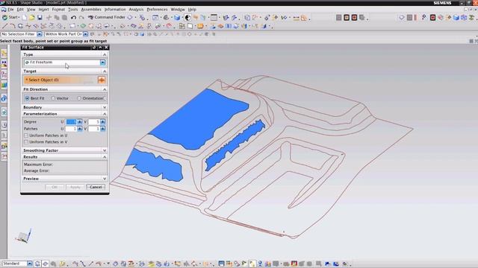Create a new file via New icon
The height and width of the screenshot is (268, 478).
click(x=25, y=18)
